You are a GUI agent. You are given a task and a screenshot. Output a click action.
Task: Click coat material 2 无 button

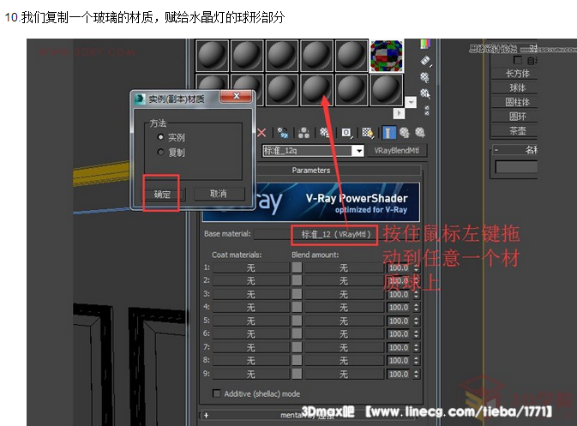(x=250, y=280)
